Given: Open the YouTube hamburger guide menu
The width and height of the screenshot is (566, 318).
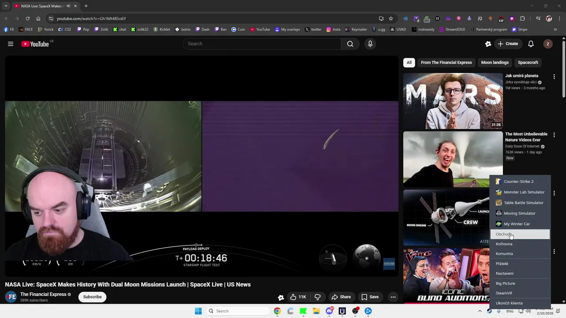Looking at the screenshot, I should [x=11, y=44].
